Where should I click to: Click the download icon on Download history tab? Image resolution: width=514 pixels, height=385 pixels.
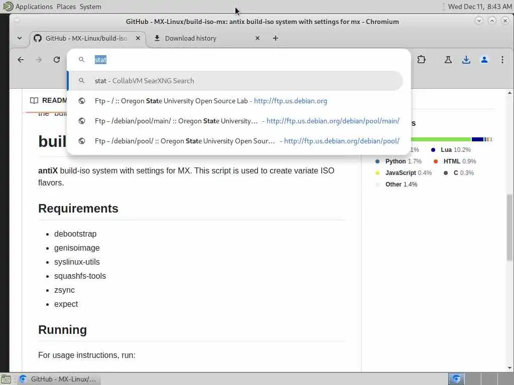tap(157, 38)
